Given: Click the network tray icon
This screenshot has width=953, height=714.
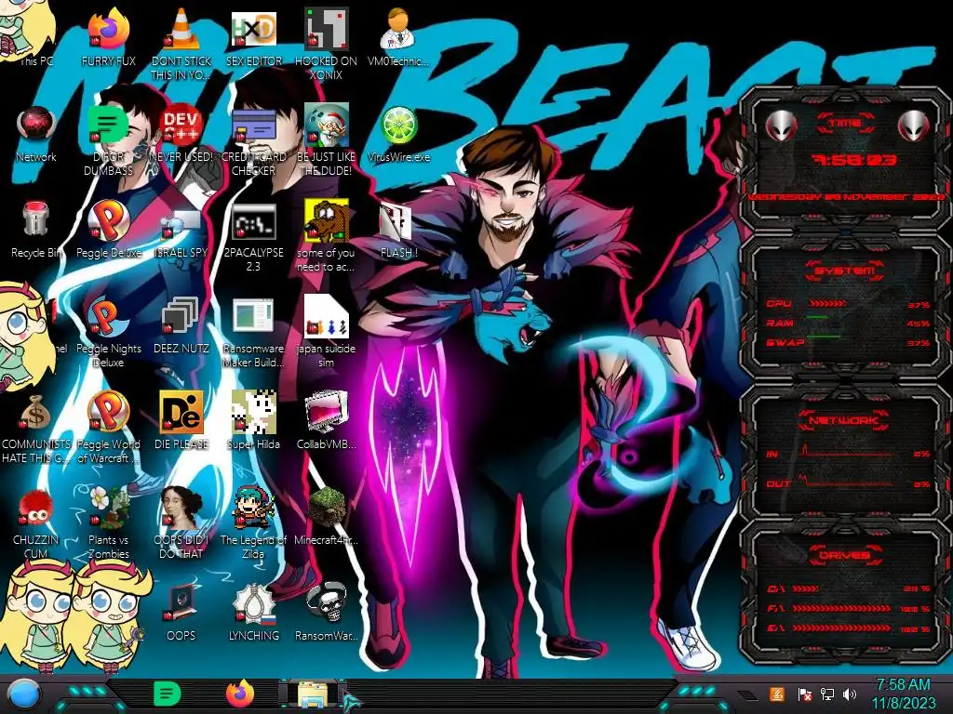Looking at the screenshot, I should tap(826, 694).
